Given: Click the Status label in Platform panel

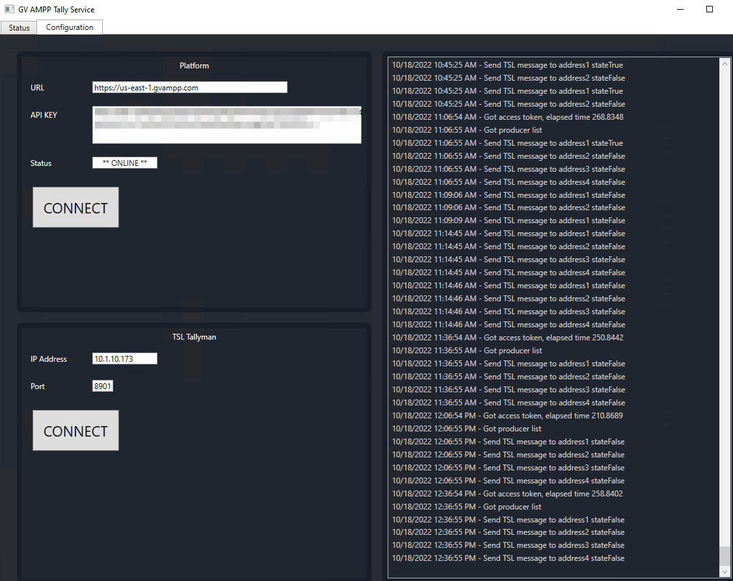Looking at the screenshot, I should pos(41,163).
